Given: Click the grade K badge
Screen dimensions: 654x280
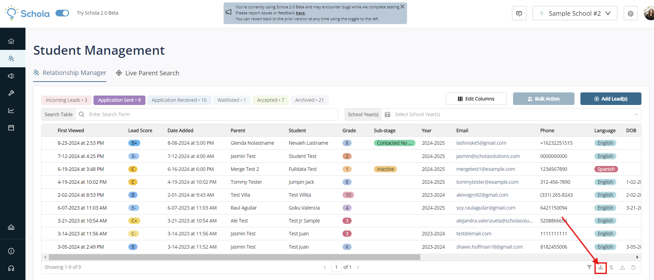Looking at the screenshot, I should point(347,247).
